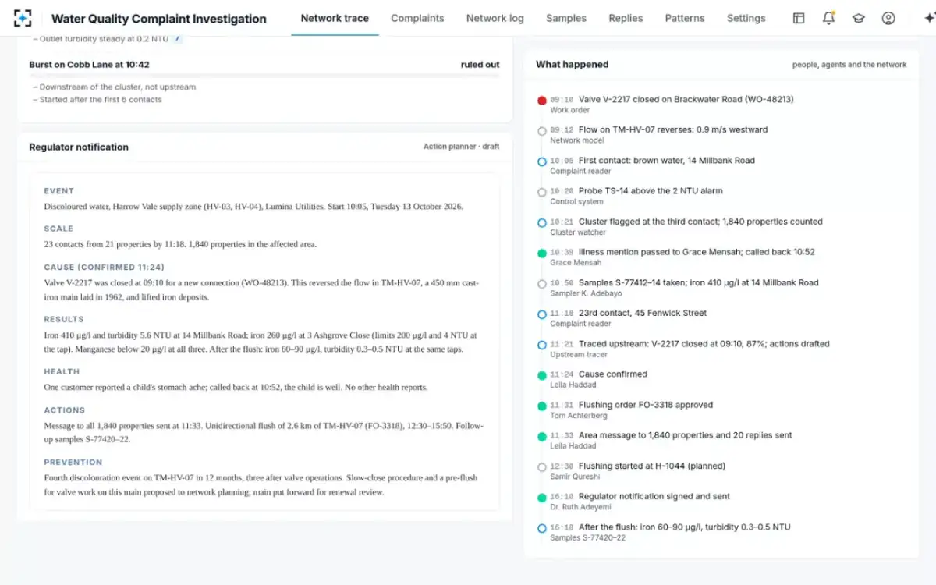Click 'Flushing order FO-3318 approved' entry
This screenshot has height=585, width=936.
tap(646, 405)
